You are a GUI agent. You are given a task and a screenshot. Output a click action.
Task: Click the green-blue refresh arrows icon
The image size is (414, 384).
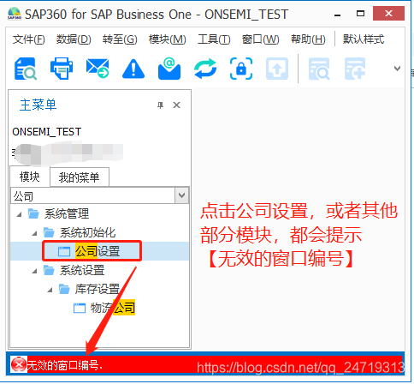pyautogui.click(x=205, y=69)
